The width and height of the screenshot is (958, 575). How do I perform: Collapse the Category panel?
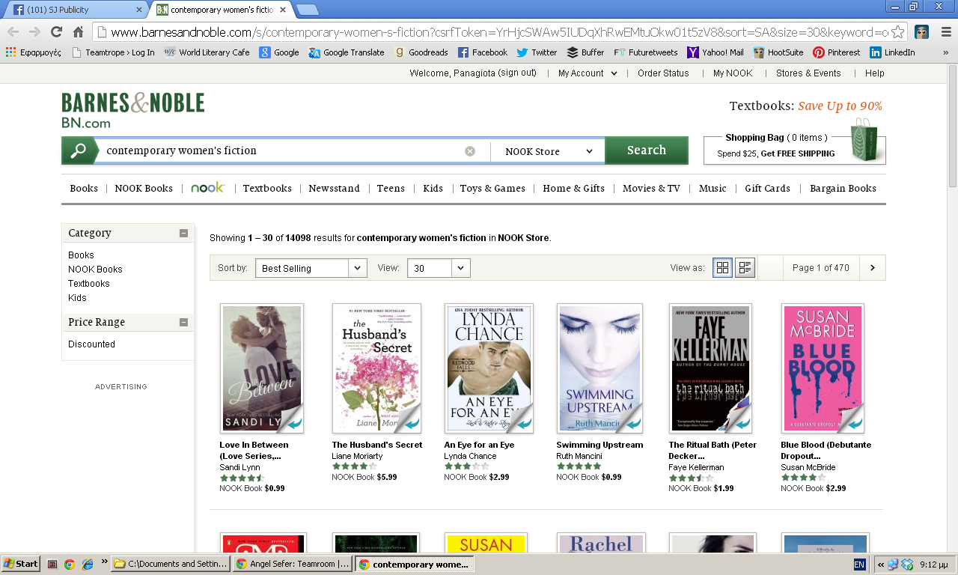click(183, 233)
